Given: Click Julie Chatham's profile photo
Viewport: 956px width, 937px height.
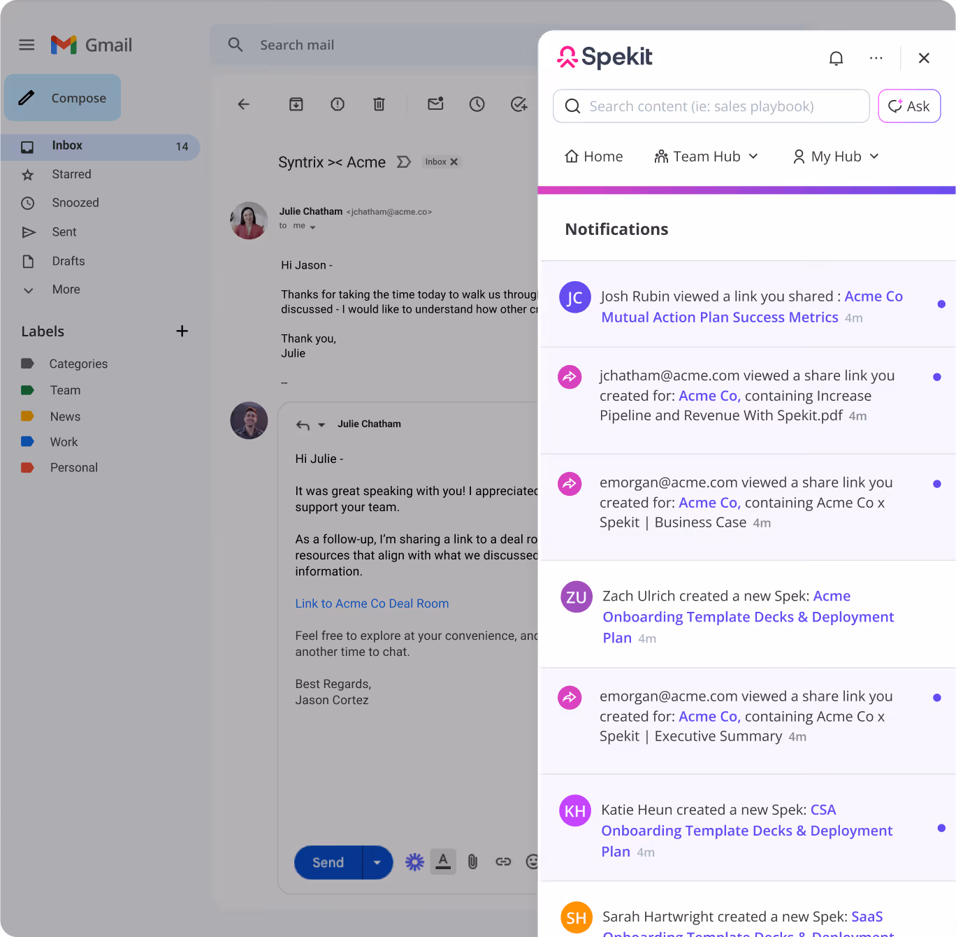Looking at the screenshot, I should [x=249, y=220].
